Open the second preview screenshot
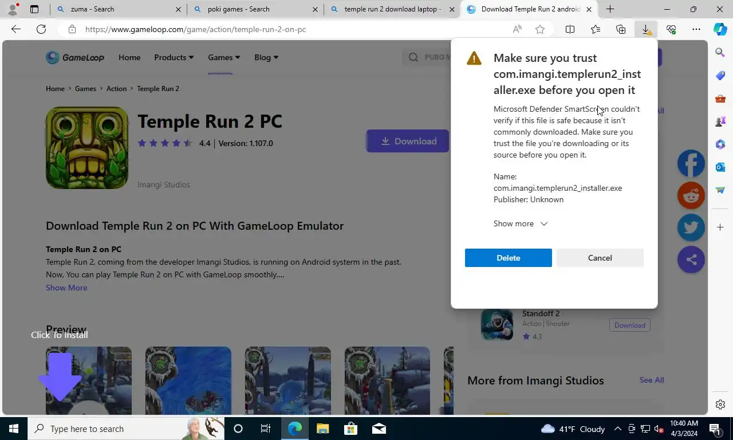The image size is (733, 440). click(x=188, y=380)
